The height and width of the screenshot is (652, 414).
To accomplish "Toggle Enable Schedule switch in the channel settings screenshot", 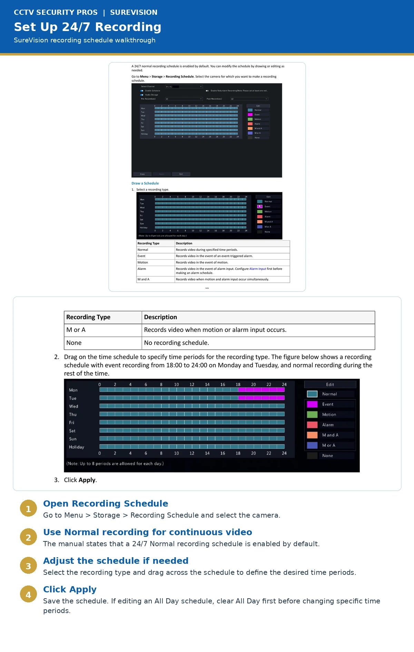I will point(142,91).
